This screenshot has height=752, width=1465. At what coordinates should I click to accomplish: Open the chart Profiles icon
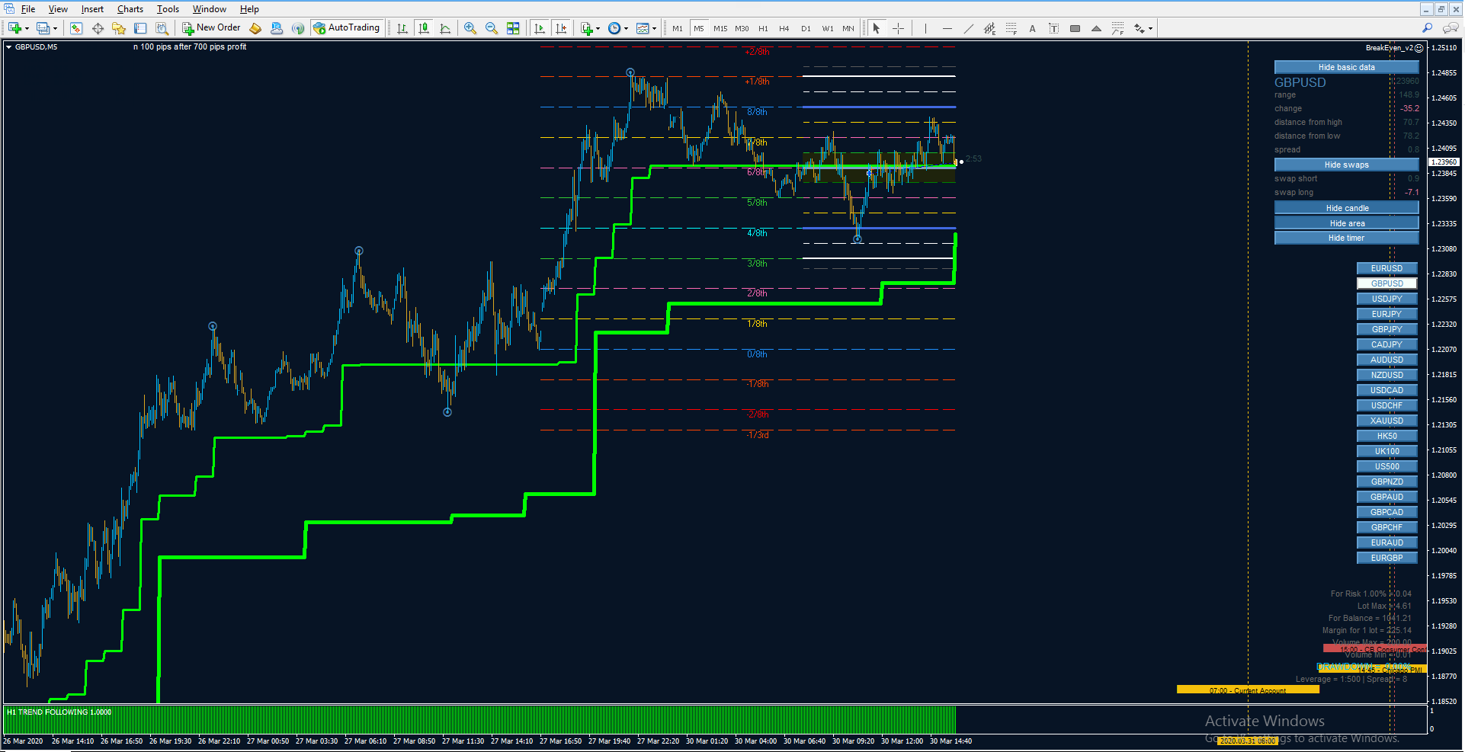click(43, 28)
